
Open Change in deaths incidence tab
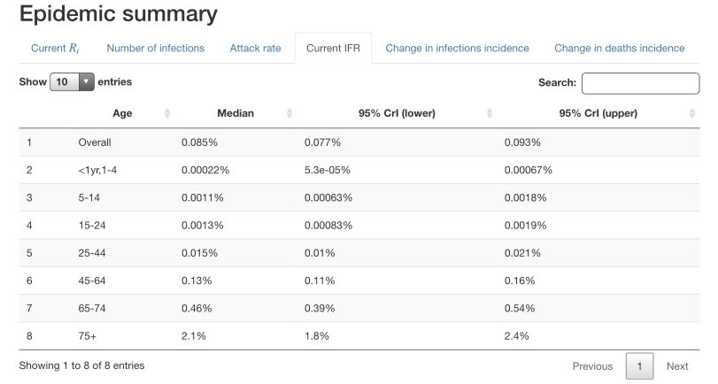(619, 49)
